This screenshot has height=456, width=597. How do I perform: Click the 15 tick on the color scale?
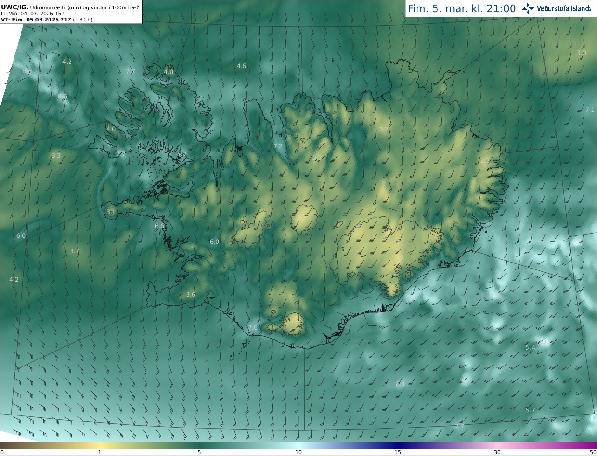coord(398,452)
